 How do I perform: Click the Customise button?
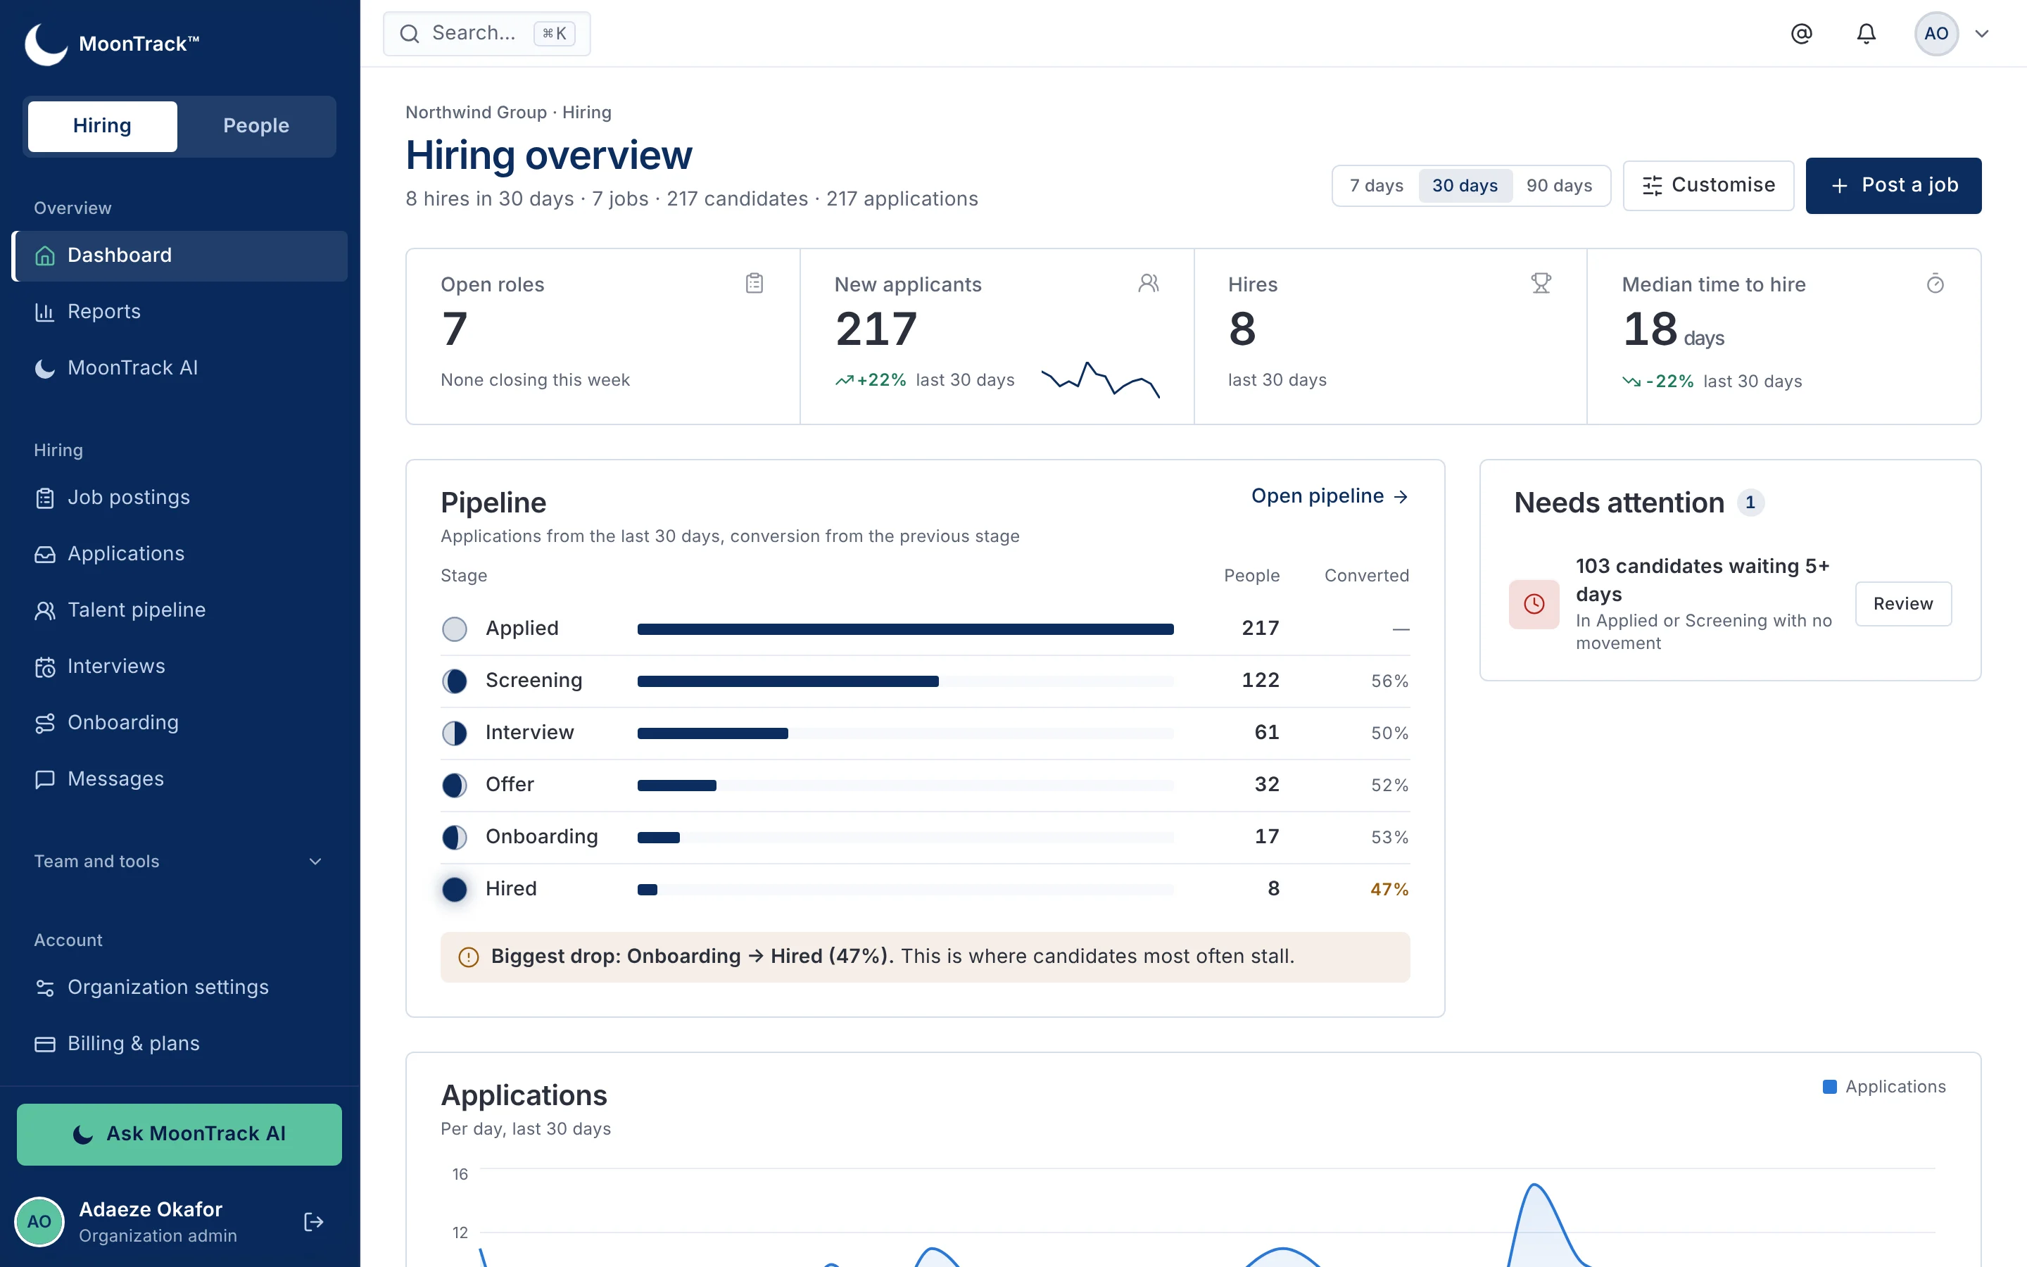[x=1708, y=185]
